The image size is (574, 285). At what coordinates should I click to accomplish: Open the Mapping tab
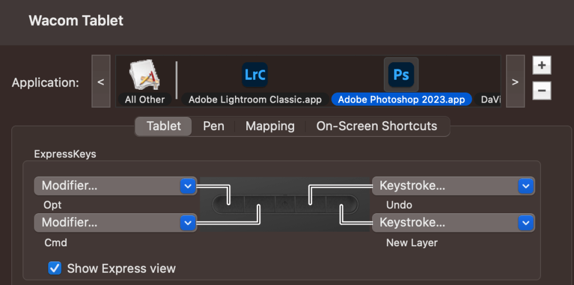(270, 126)
